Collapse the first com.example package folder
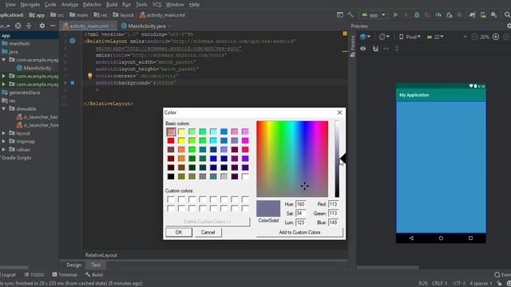Image resolution: width=511 pixels, height=287 pixels. pyautogui.click(x=4, y=60)
